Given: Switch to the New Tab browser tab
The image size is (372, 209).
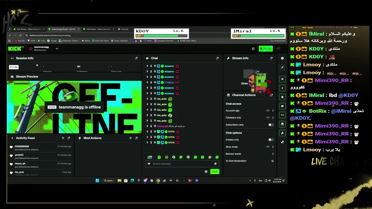Looking at the screenshot, I should 125,29.
